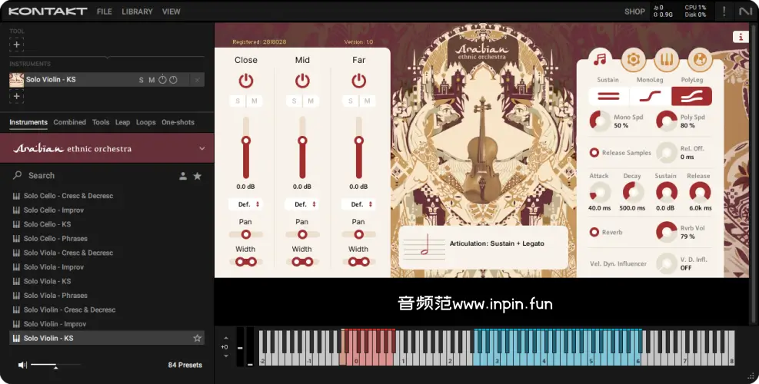The height and width of the screenshot is (384, 759).
Task: Click the browser preview volume slider
Action: click(55, 365)
